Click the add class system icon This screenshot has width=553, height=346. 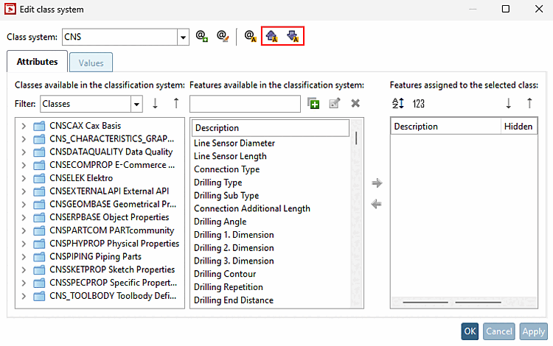(x=202, y=36)
